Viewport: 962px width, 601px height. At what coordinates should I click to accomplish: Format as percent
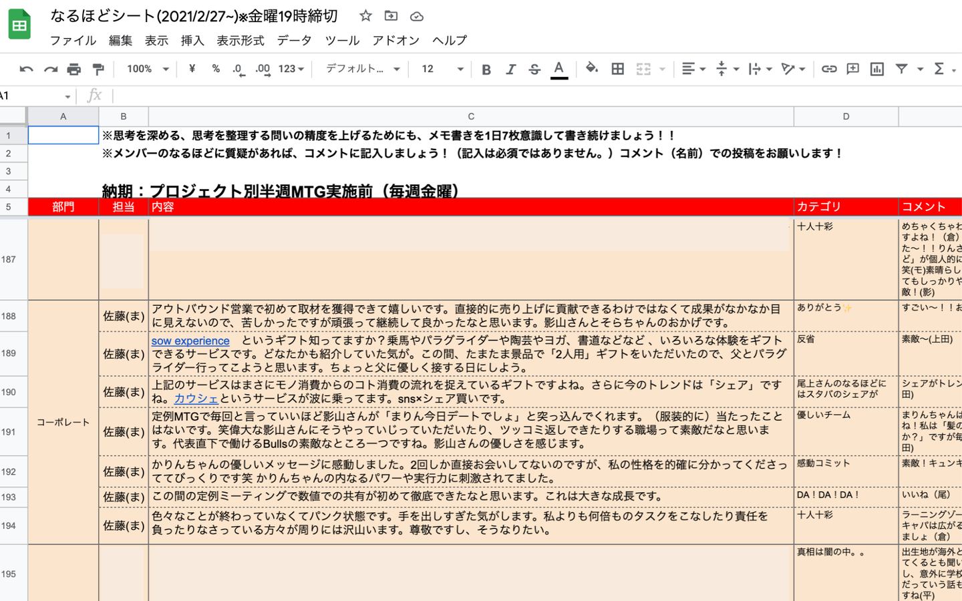[215, 69]
